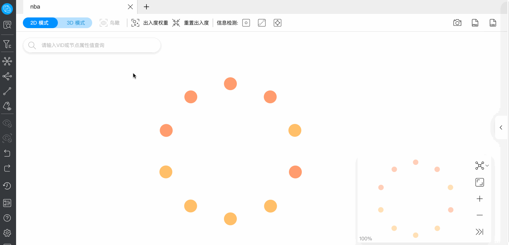Collapse the right side panel chevron
The width and height of the screenshot is (509, 245).
(x=501, y=127)
